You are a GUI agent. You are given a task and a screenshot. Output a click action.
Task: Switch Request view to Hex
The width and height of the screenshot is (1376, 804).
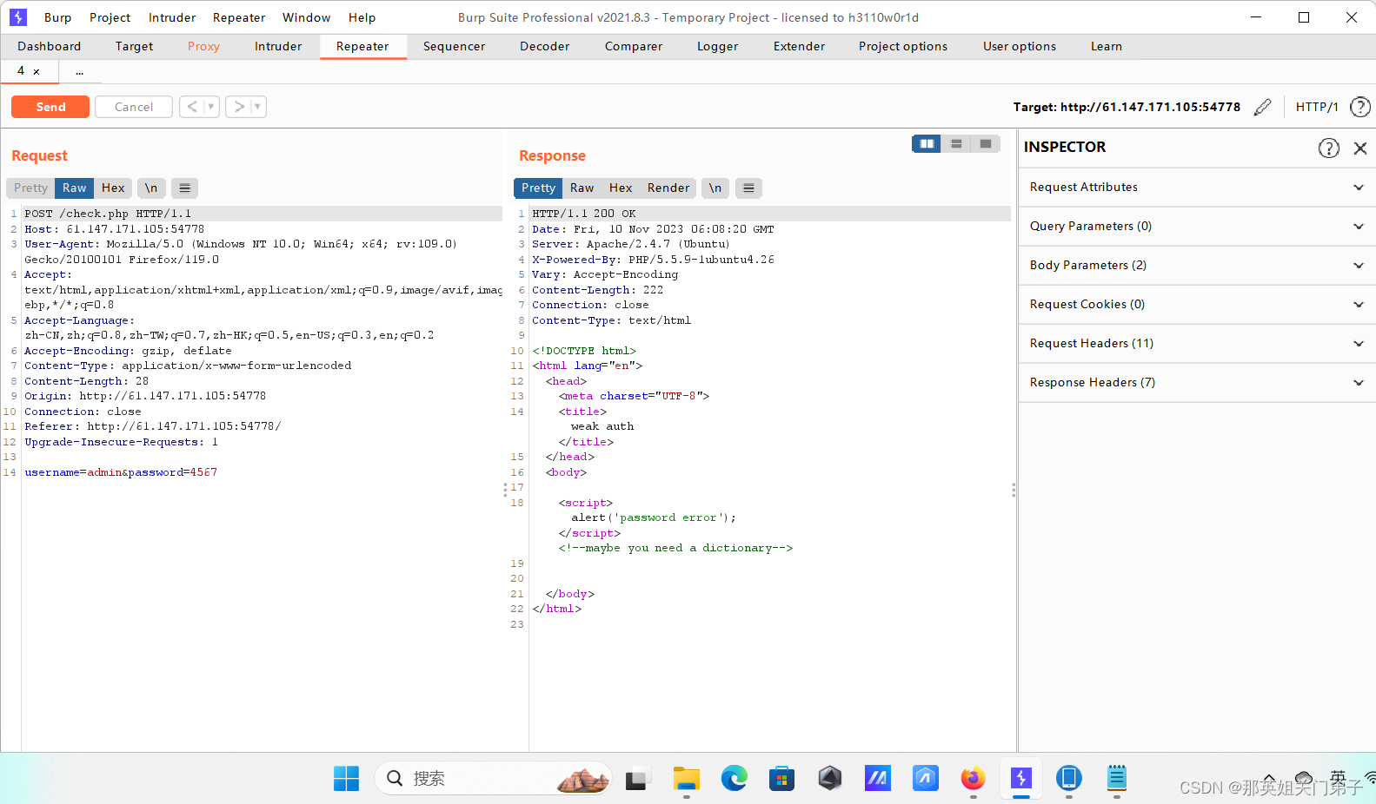[113, 188]
